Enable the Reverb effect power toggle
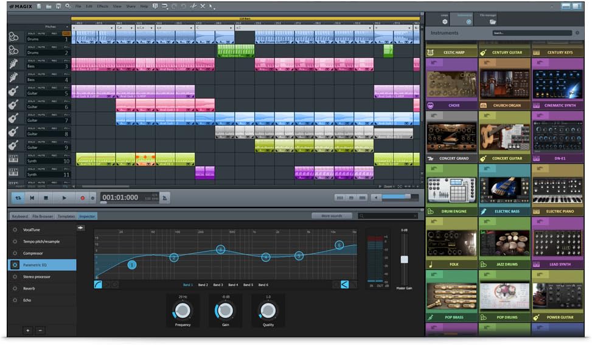Image resolution: width=592 pixels, height=345 pixels. pyautogui.click(x=15, y=288)
